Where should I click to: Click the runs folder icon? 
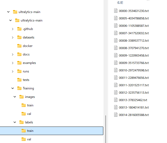(x=19, y=71)
